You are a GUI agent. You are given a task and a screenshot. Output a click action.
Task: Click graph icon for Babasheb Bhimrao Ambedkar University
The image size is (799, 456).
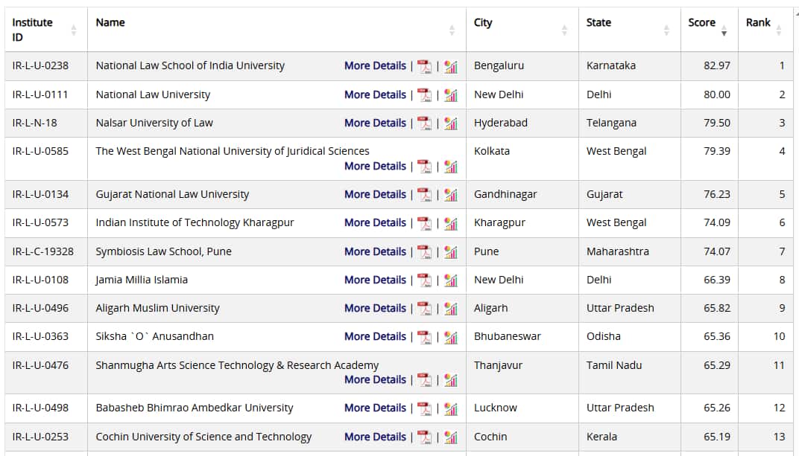(451, 408)
